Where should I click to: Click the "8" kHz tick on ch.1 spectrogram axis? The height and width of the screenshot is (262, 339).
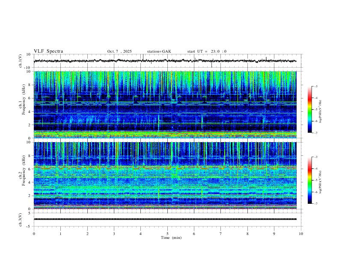(30, 85)
